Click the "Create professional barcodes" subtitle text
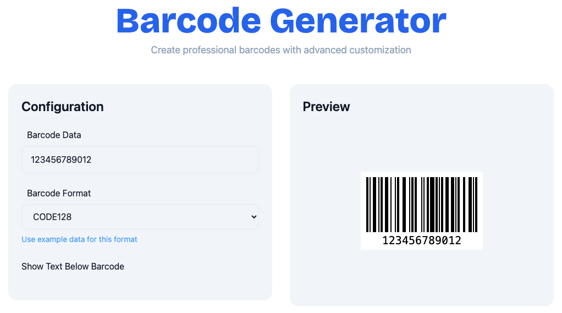Screen dimensions: 562x313 [x=281, y=50]
